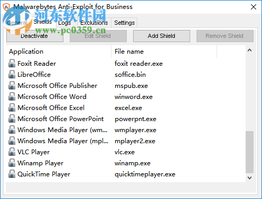
Task: Click the lock icon beside QuickTime Player
Action: point(12,174)
